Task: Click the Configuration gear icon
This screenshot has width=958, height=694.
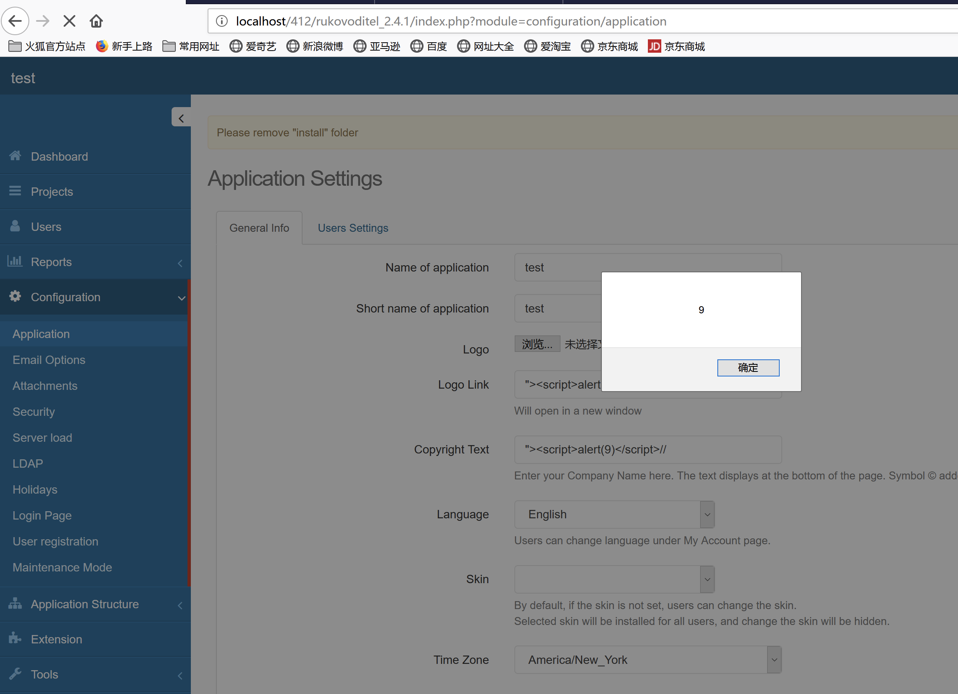Action: pyautogui.click(x=15, y=296)
